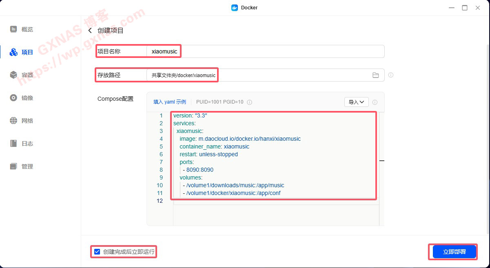Go back using the arrow by 创建项目

90,31
